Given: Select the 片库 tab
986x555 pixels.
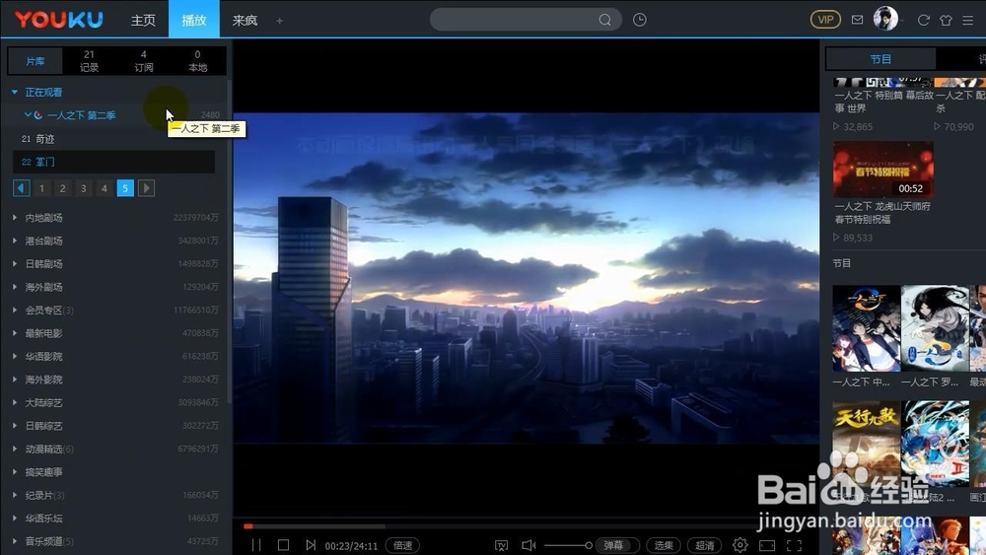Looking at the screenshot, I should point(35,61).
